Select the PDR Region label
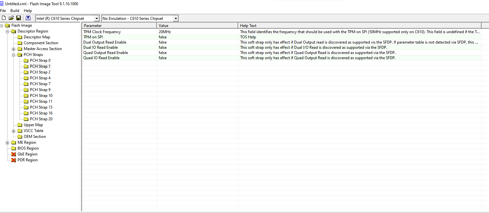489x213 pixels. (27, 160)
